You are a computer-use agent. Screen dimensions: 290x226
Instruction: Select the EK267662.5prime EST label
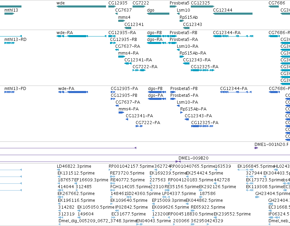(x=76, y=194)
